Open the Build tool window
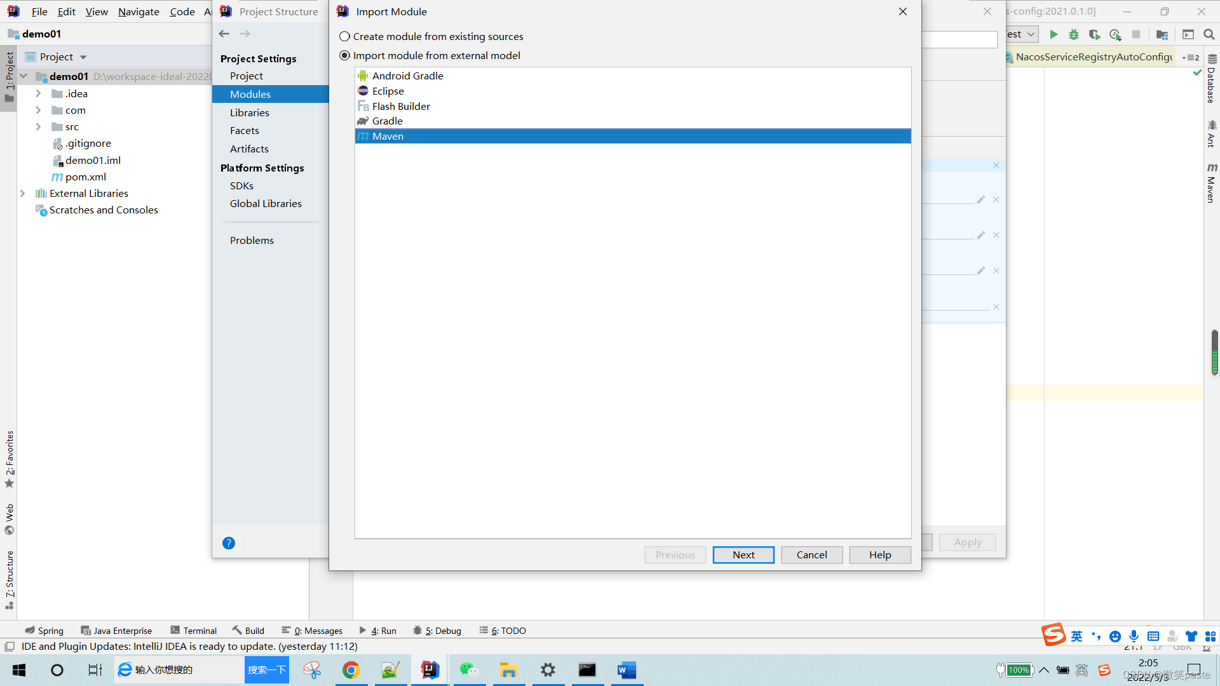The image size is (1220, 686). tap(248, 630)
